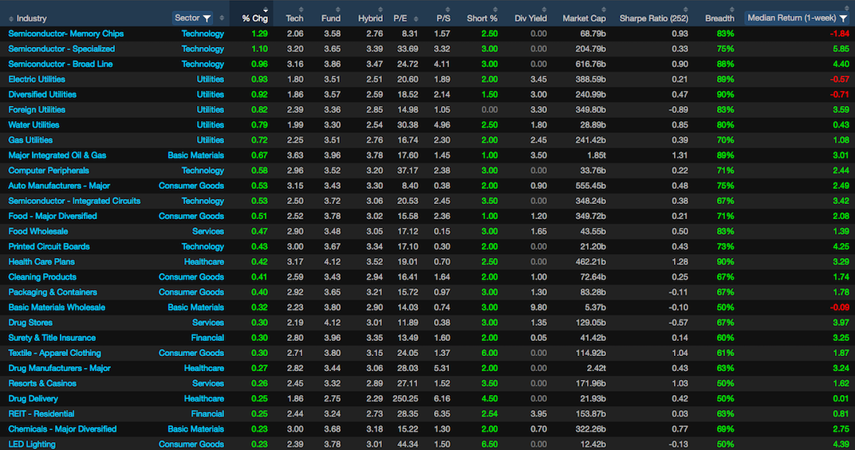Open the Sector column filter funnel icon
The image size is (855, 450).
pos(207,18)
